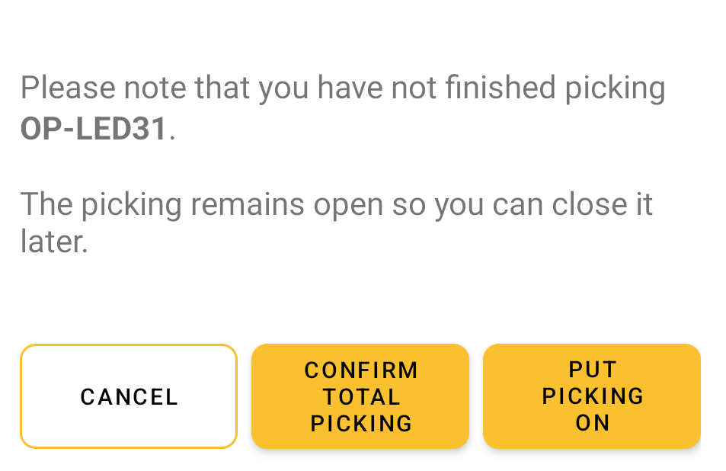
Task: Hit Cancel to return to picking
Action: point(129,396)
